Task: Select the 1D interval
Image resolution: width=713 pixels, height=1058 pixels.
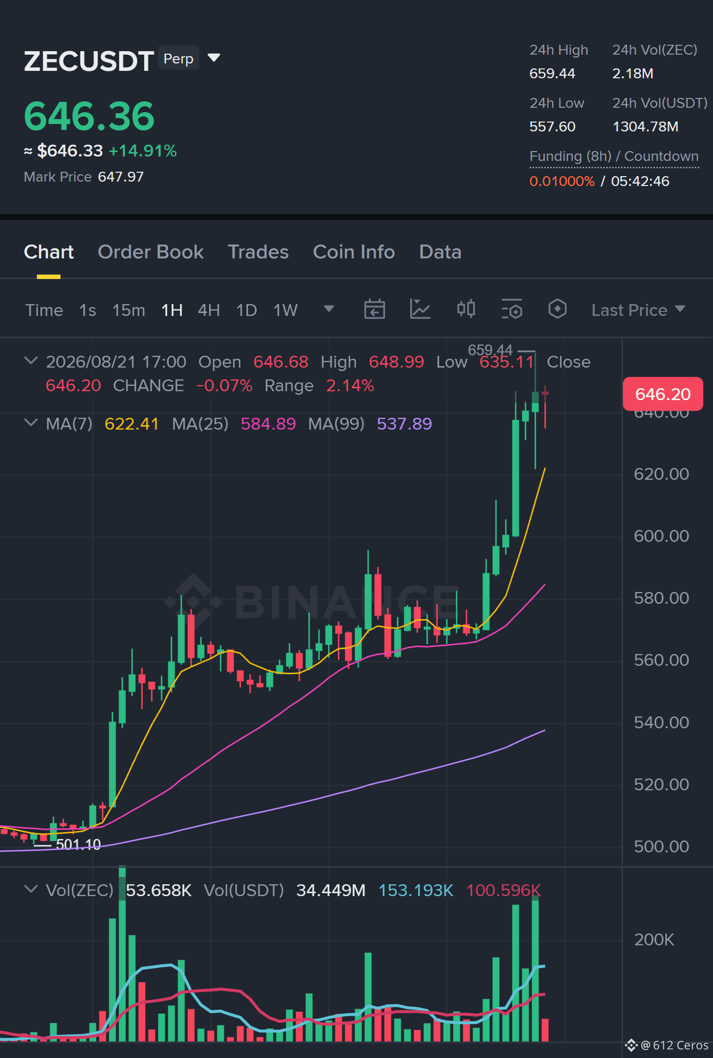Action: (247, 310)
